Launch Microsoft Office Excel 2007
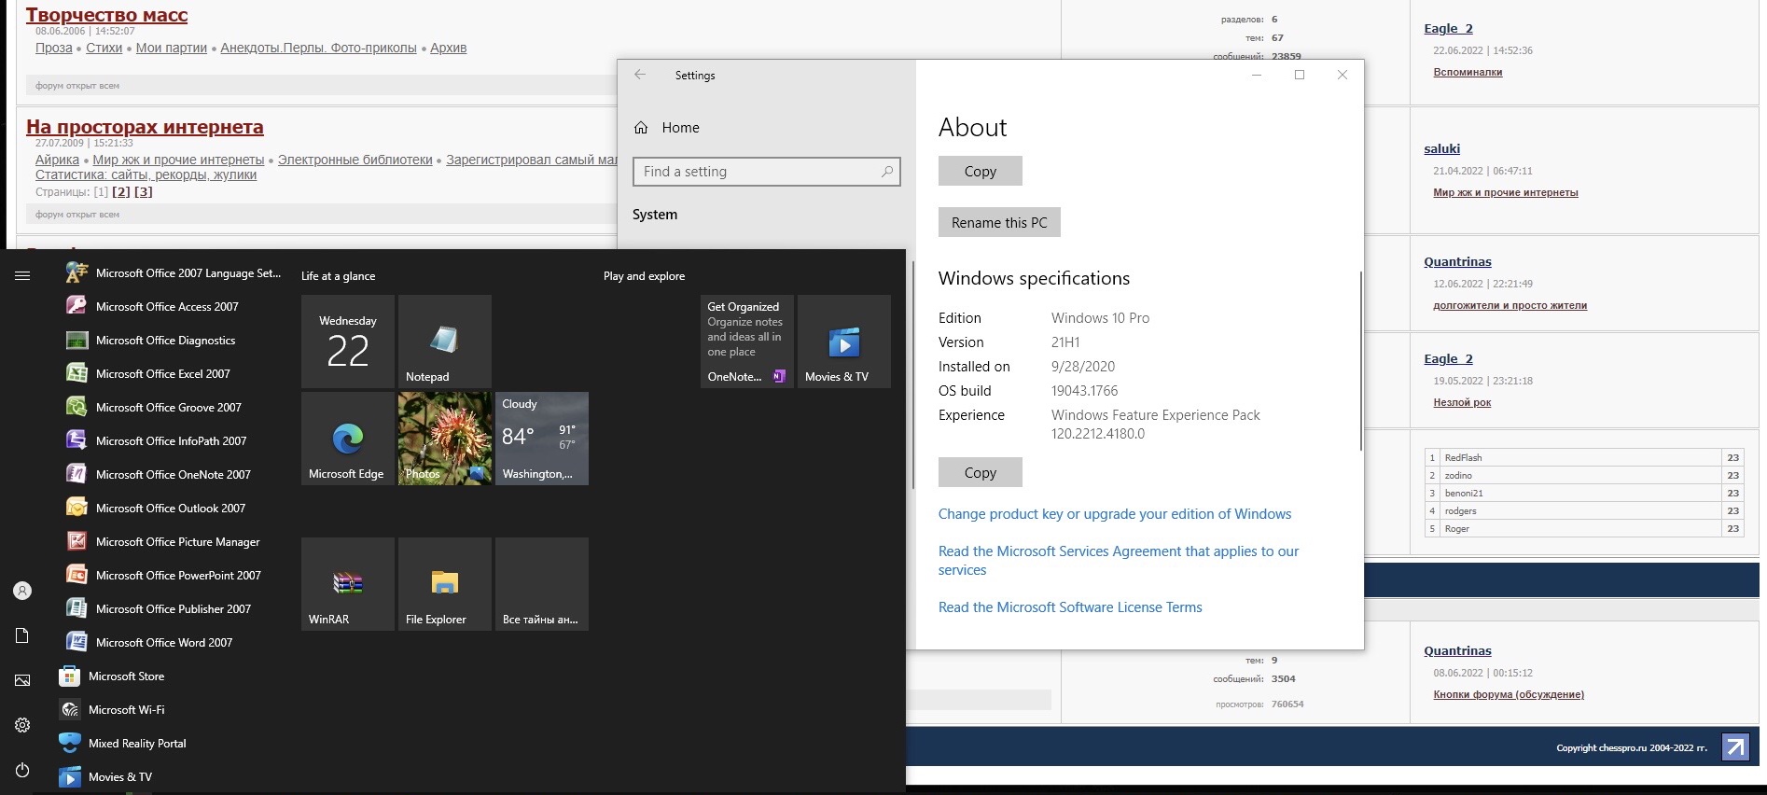1767x795 pixels. (162, 374)
